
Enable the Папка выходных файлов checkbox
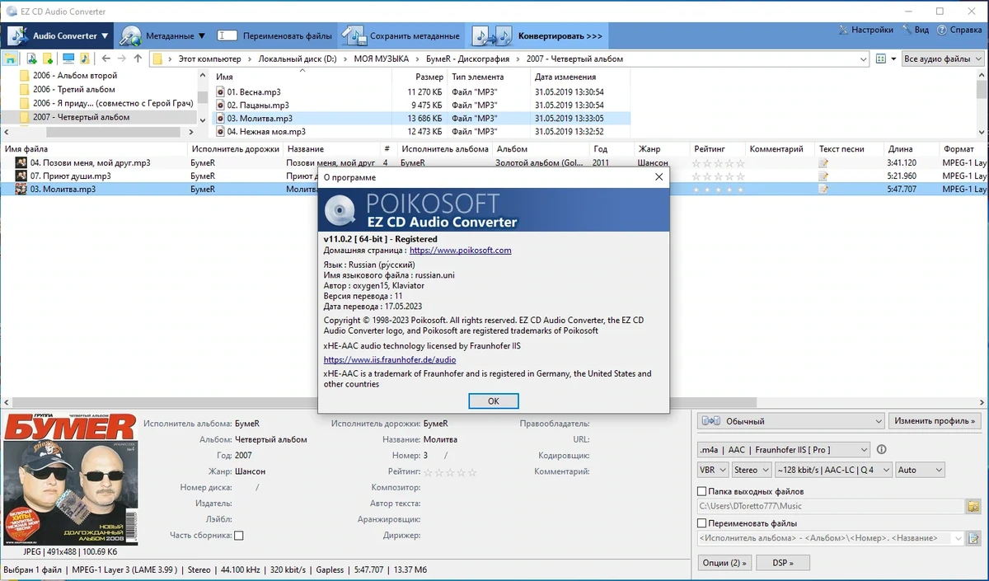(702, 491)
